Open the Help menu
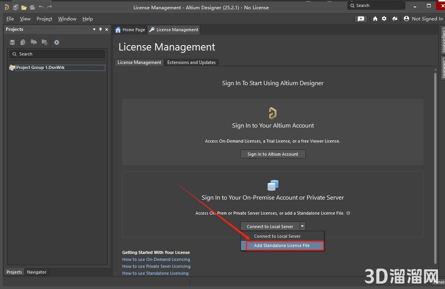Screen dimensions: 445x289 tap(88, 19)
